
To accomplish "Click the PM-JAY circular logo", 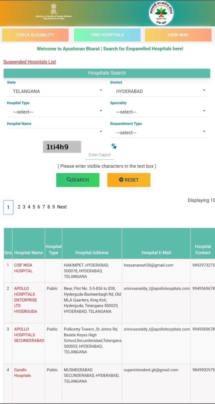I will tap(161, 13).
